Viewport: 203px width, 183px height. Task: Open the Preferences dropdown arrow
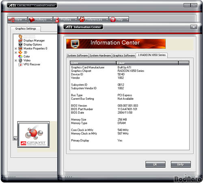[x=107, y=20]
